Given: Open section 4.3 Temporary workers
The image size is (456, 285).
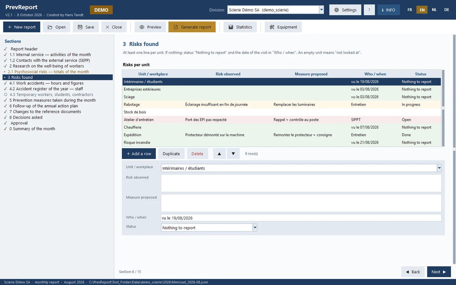Looking at the screenshot, I should click(x=51, y=94).
